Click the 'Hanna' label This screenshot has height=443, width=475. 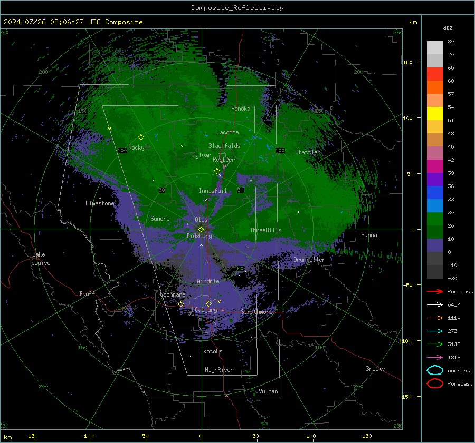369,235
